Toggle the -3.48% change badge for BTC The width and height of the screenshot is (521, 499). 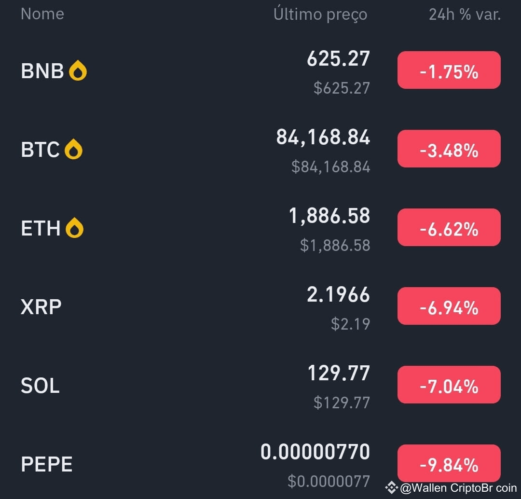tap(449, 149)
